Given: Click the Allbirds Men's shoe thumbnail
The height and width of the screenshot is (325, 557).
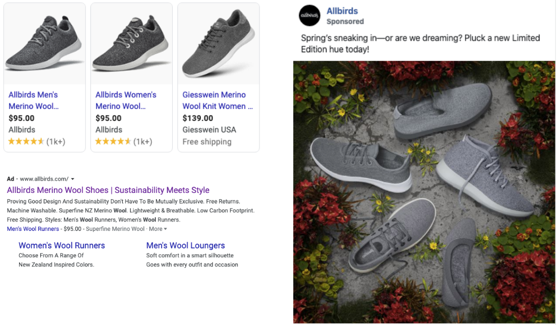Looking at the screenshot, I should (44, 44).
